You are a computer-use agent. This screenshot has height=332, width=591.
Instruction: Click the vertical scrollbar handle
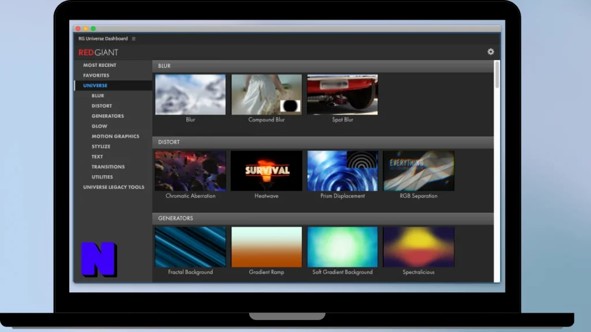click(497, 74)
